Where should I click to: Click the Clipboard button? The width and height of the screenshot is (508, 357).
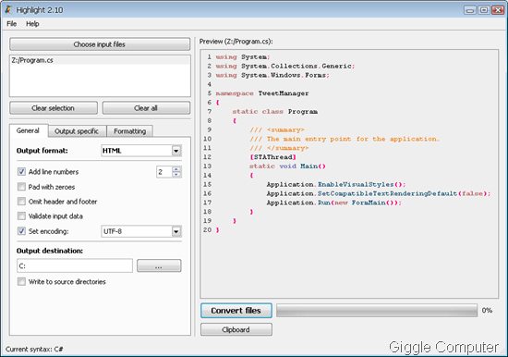(236, 329)
